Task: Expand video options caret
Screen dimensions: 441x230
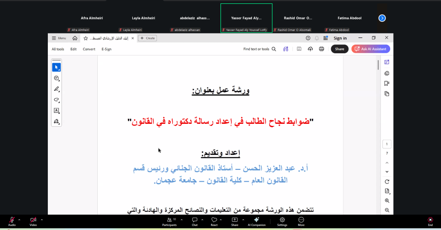Action: [42, 220]
